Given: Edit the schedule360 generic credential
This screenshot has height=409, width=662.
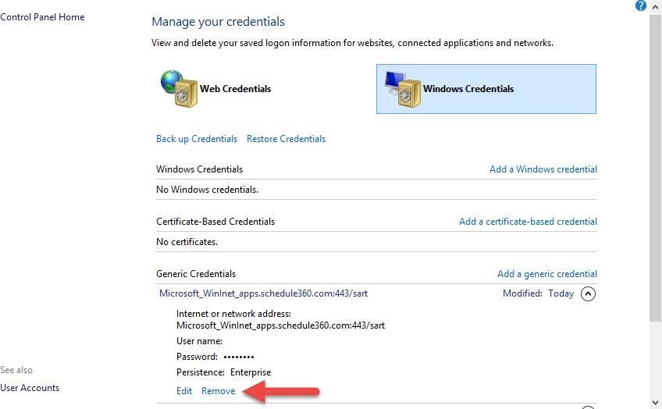Looking at the screenshot, I should (x=184, y=391).
